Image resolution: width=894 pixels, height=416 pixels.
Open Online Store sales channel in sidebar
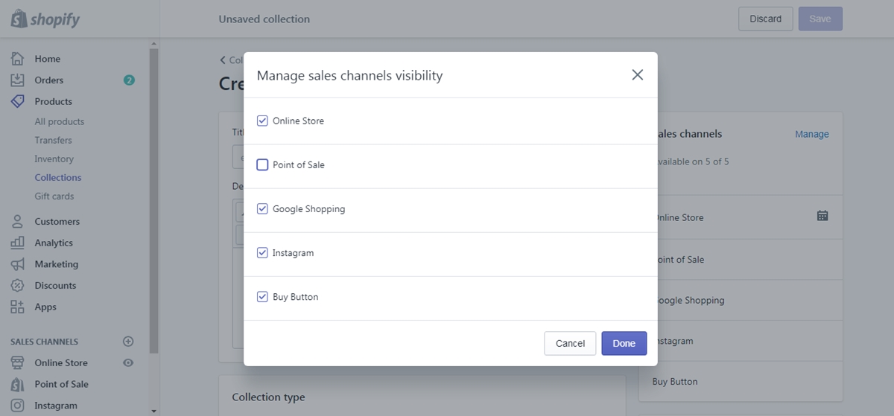tap(61, 362)
